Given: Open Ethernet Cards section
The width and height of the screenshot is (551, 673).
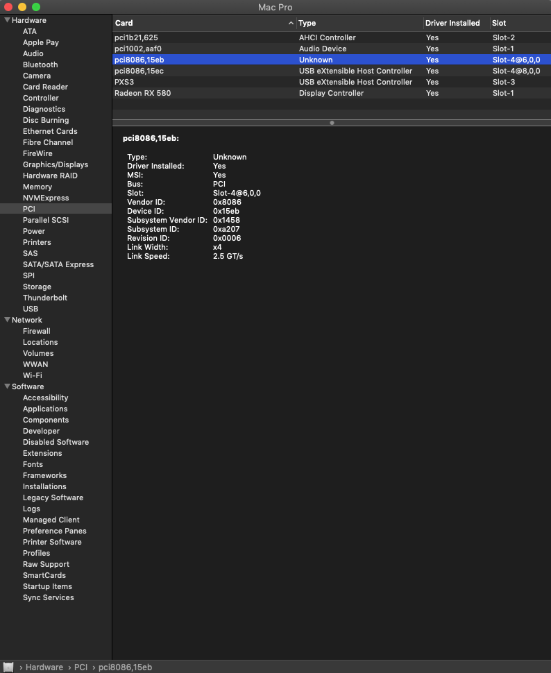Looking at the screenshot, I should 50,131.
